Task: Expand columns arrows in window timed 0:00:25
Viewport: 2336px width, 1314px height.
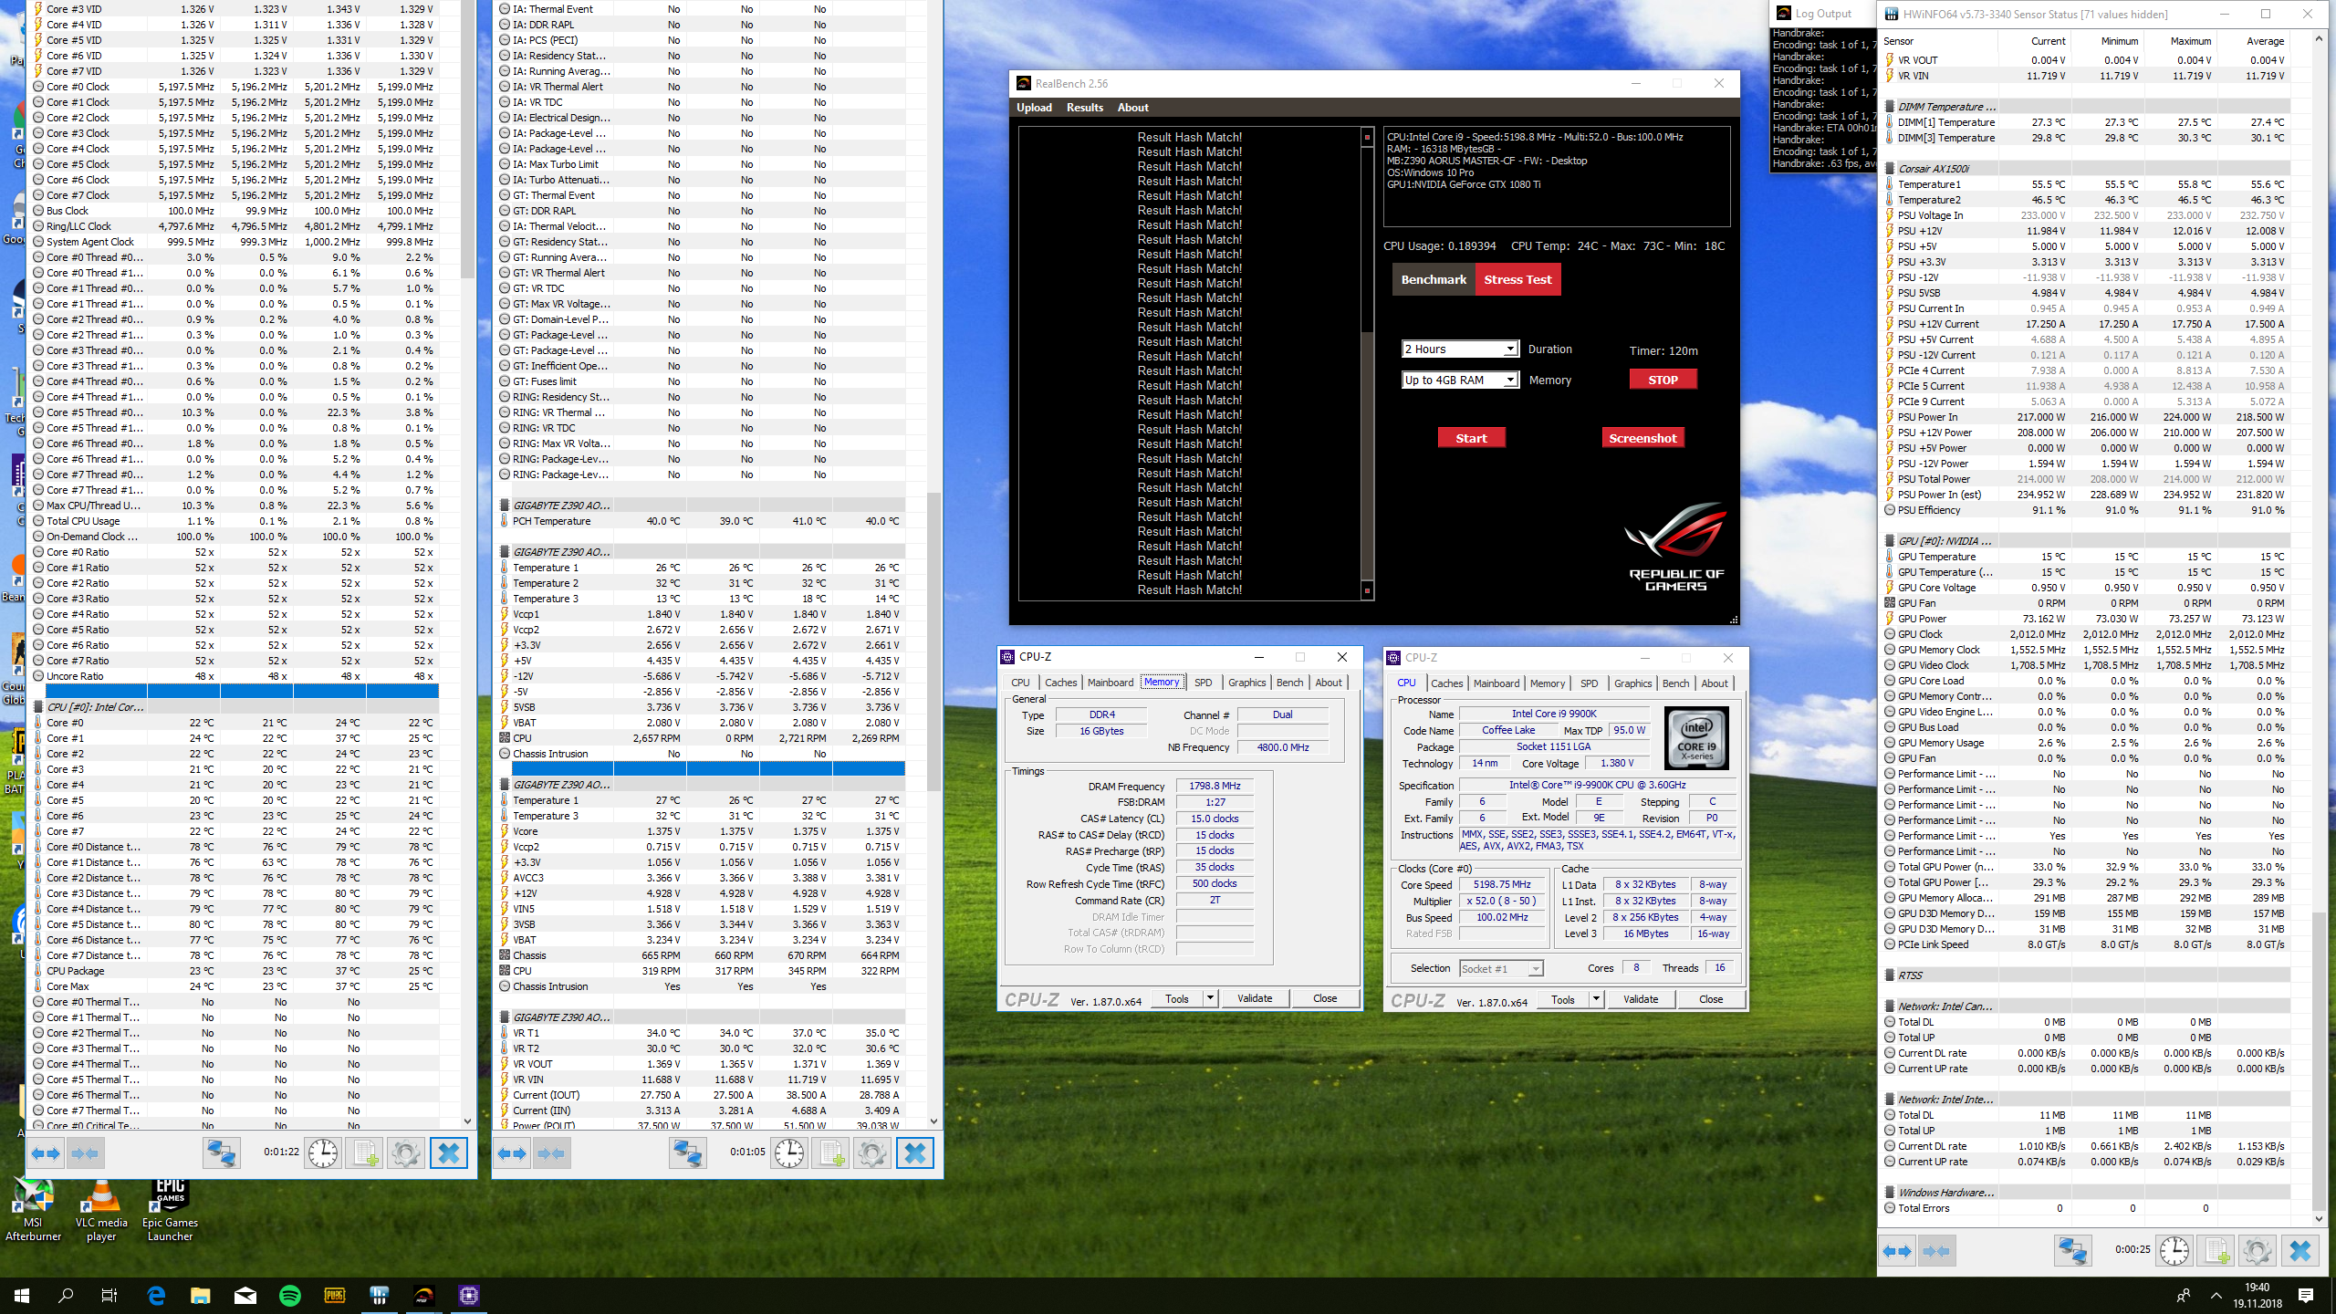Action: pos(1898,1251)
